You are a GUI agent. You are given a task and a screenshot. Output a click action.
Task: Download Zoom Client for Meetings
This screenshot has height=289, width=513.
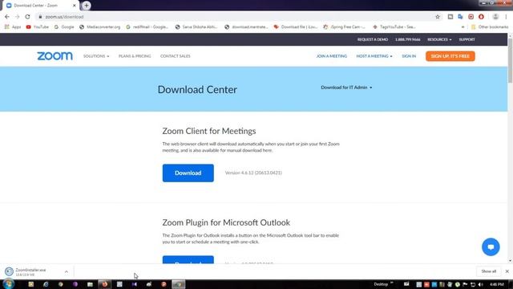tap(188, 173)
